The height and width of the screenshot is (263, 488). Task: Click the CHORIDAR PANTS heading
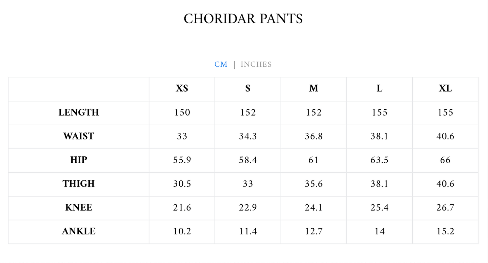(243, 19)
